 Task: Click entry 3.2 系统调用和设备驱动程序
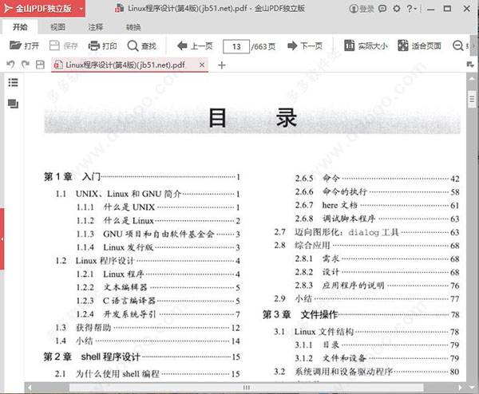pyautogui.click(x=366, y=372)
